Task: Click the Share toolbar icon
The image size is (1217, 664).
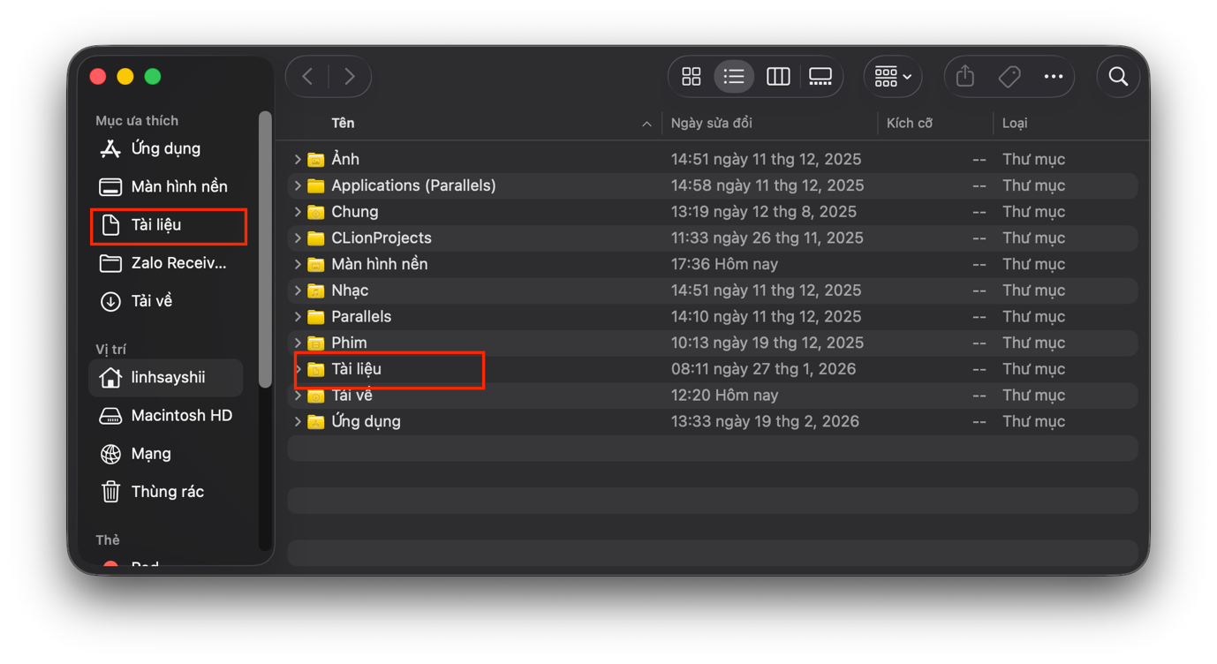Action: point(965,77)
